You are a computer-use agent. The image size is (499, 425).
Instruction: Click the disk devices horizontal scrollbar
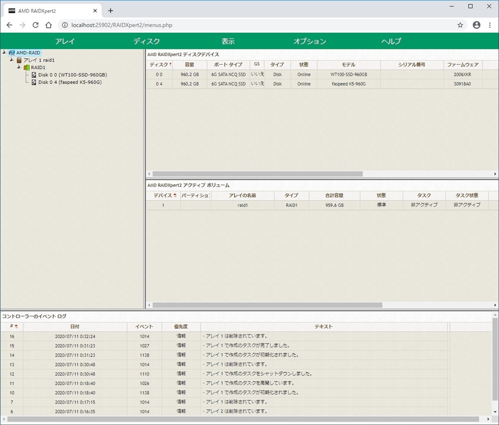click(257, 174)
